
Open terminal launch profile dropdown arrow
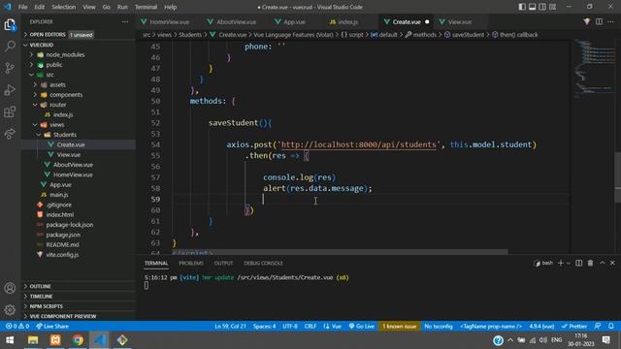569,263
